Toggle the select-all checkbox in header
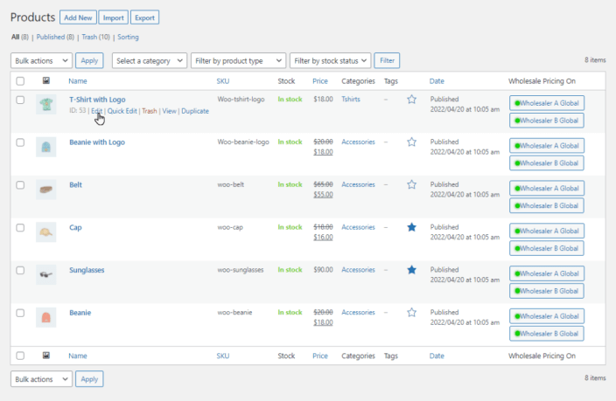 point(20,81)
